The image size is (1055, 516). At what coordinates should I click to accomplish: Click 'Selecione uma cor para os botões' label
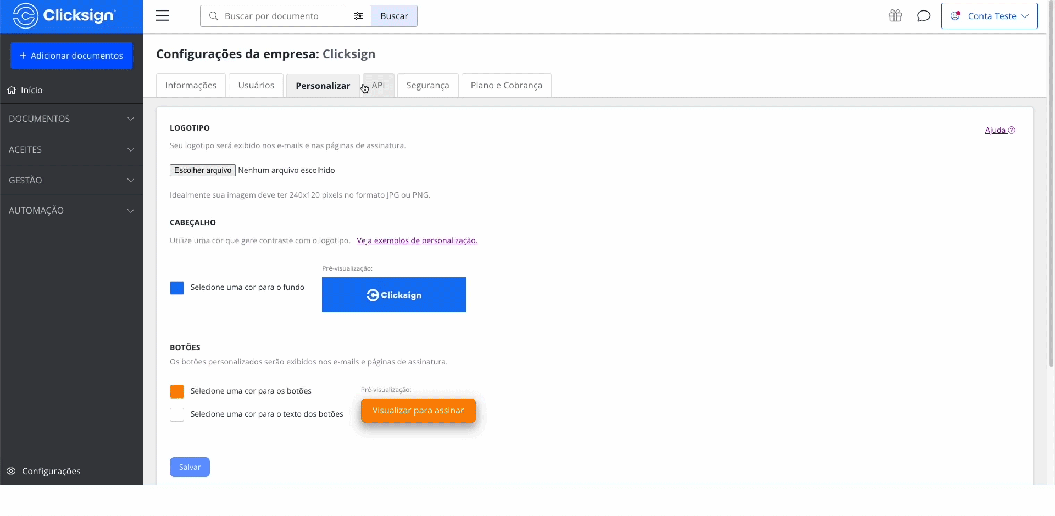pos(251,391)
